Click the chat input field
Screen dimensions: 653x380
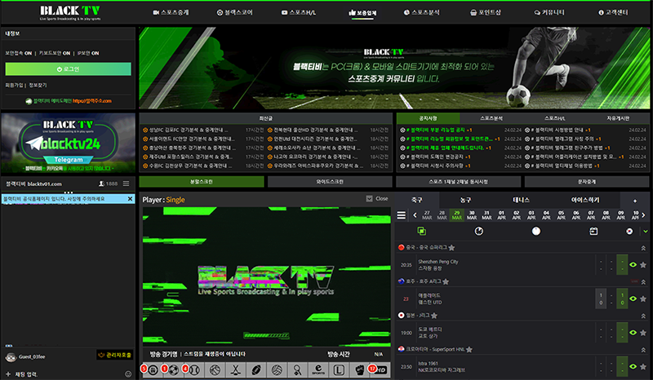pos(69,374)
